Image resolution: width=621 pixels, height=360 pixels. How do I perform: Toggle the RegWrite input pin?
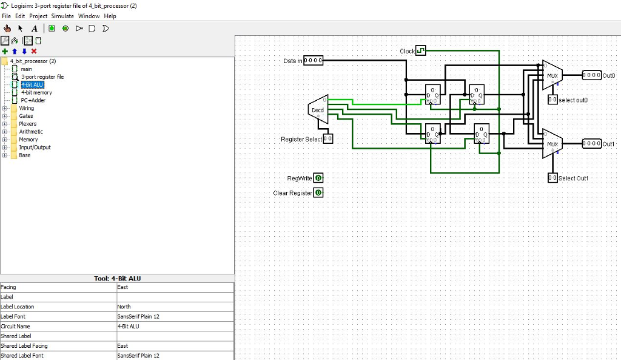click(x=318, y=178)
